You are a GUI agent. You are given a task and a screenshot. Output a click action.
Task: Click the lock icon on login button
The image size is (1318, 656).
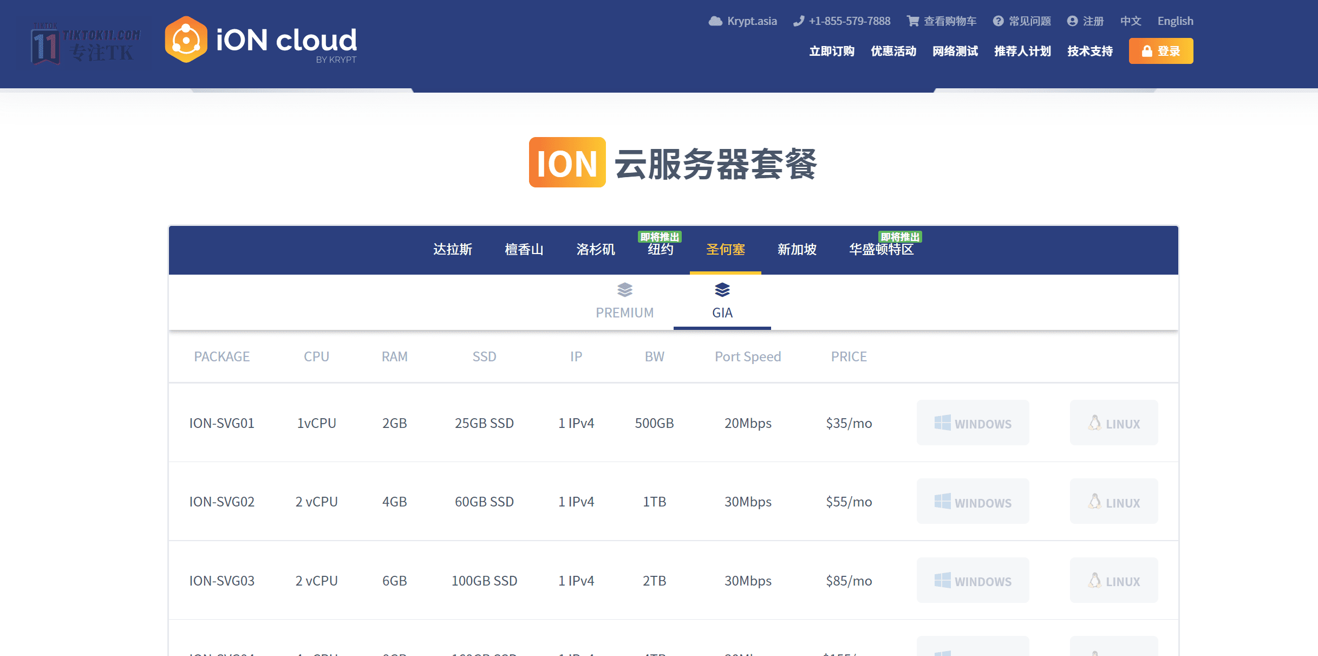pos(1147,51)
